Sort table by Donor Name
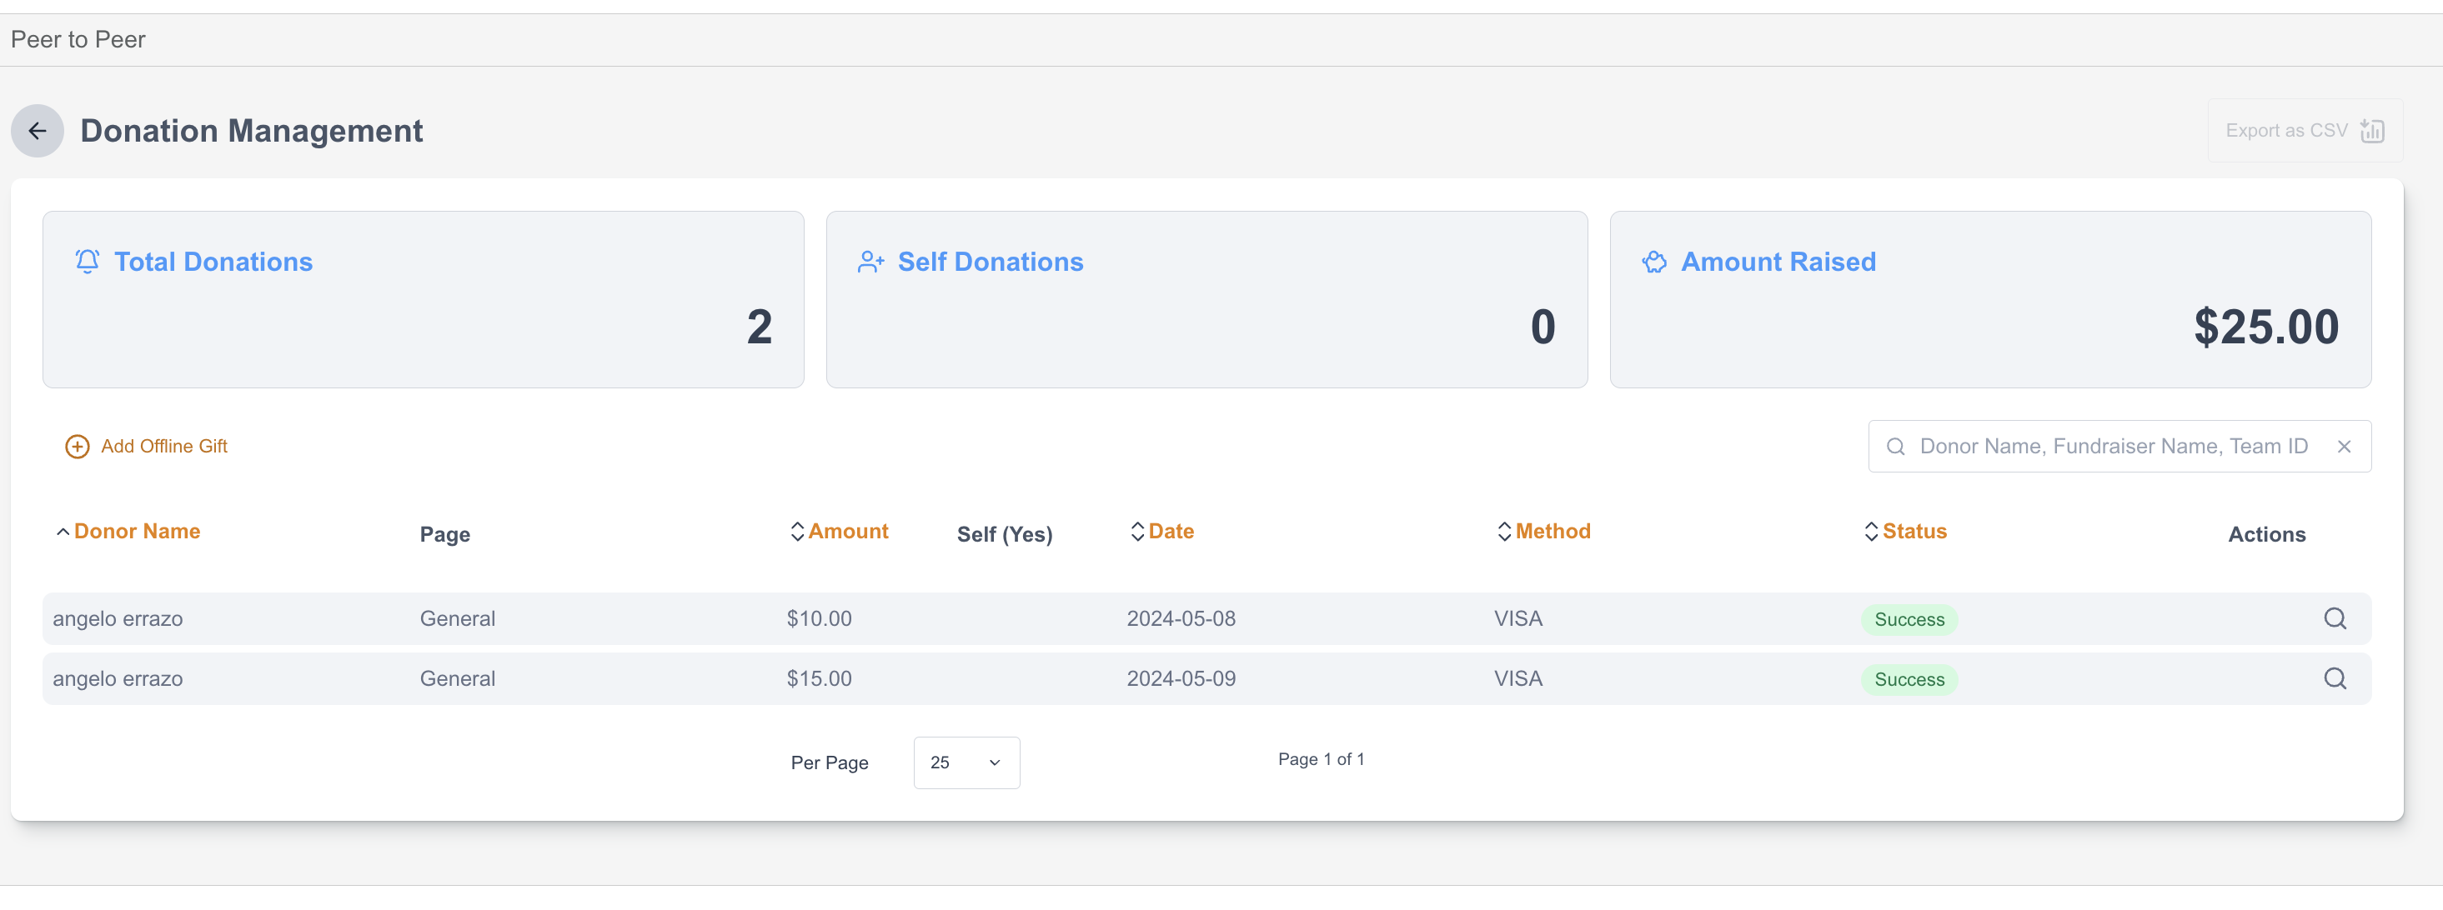Viewport: 2443px width, 910px height. tap(137, 532)
